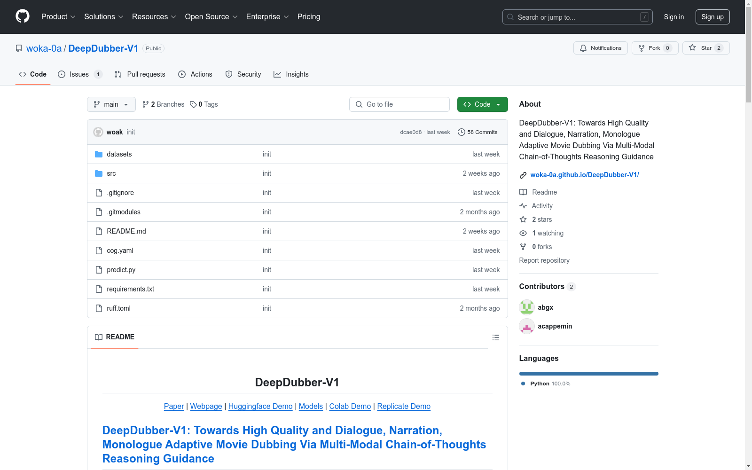
Task: View the 1 watching link
Action: 541,233
